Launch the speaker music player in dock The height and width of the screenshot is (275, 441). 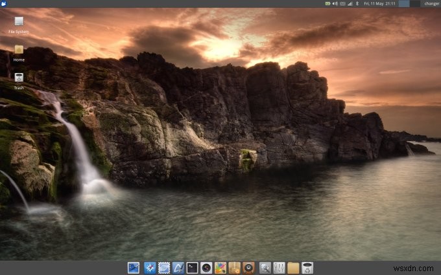248,267
